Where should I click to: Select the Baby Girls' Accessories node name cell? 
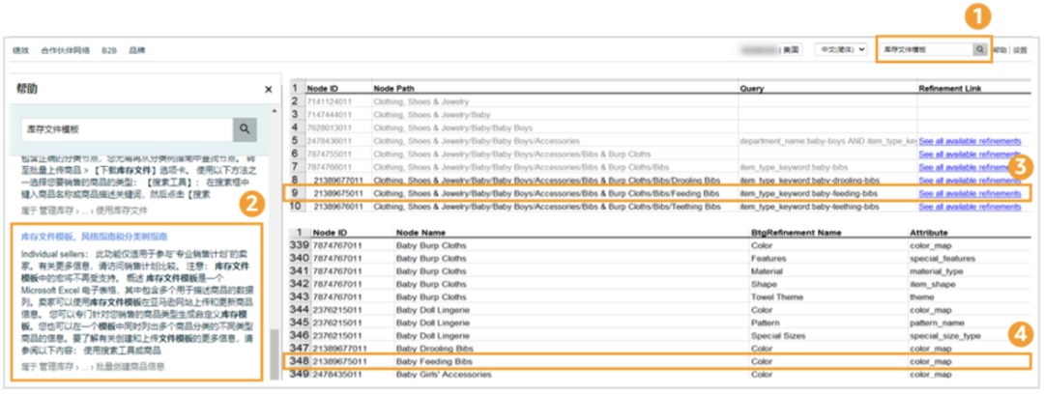444,374
